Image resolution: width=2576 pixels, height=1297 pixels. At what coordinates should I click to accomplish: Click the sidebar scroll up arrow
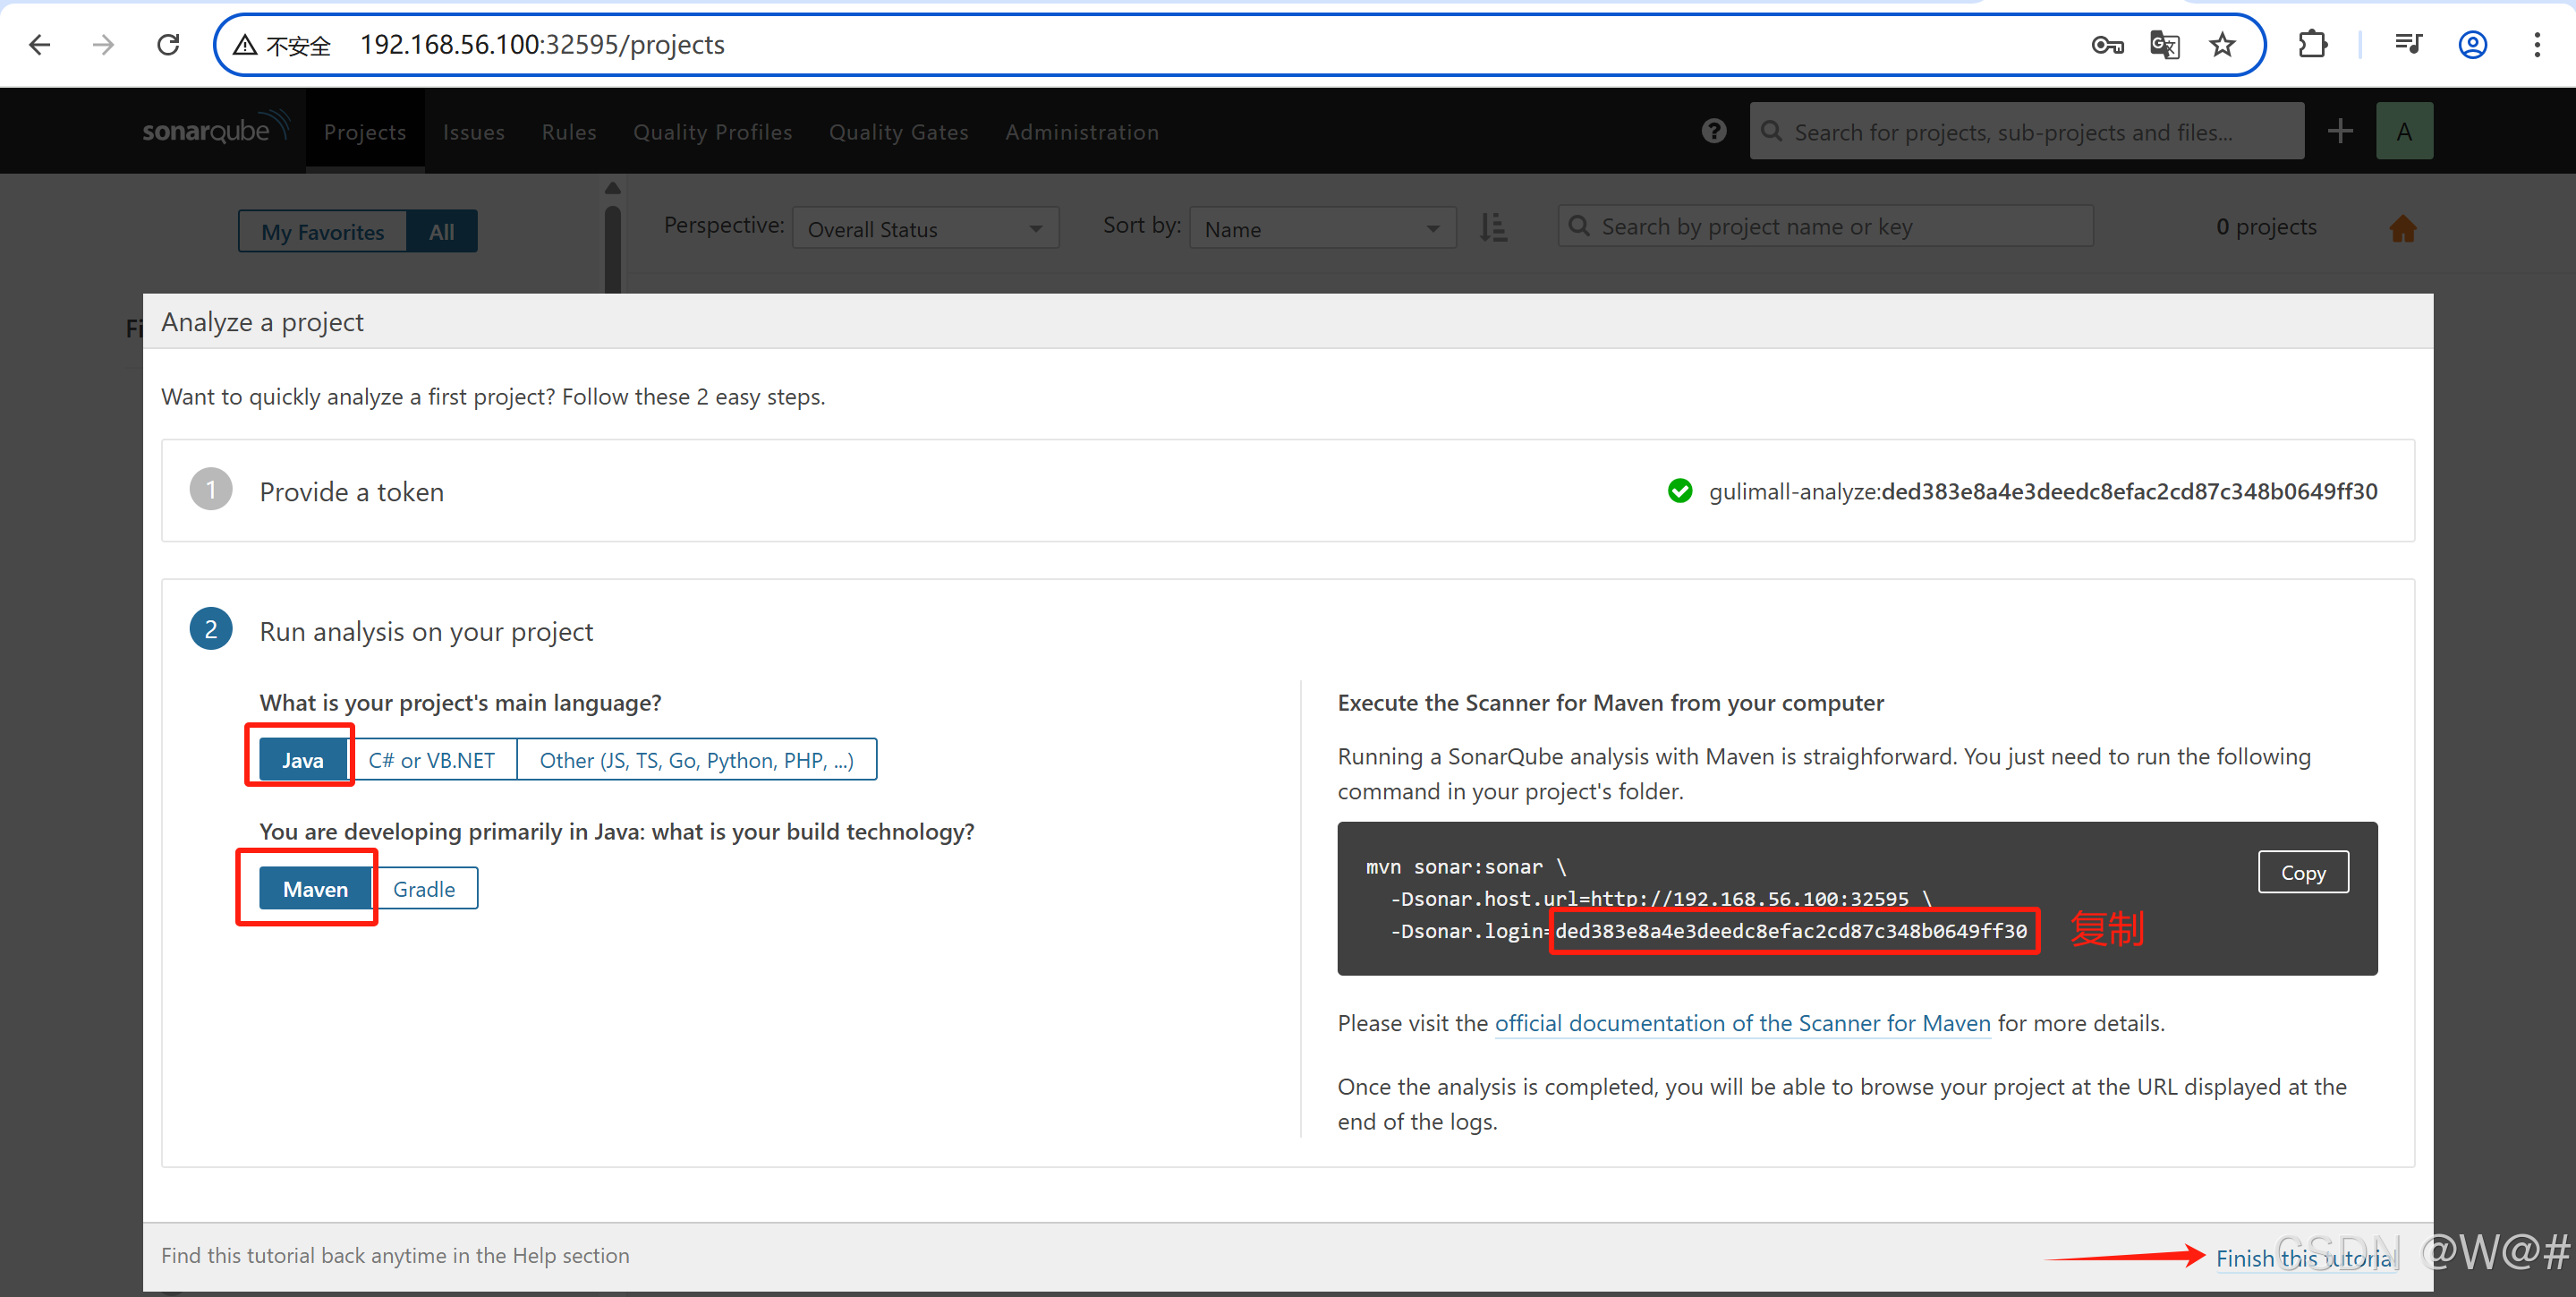tap(613, 188)
